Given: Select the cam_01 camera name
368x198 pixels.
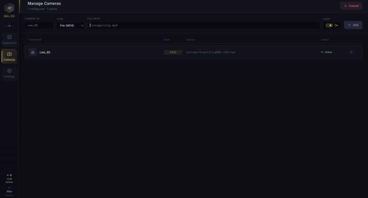Looking at the screenshot, I should tap(45, 52).
